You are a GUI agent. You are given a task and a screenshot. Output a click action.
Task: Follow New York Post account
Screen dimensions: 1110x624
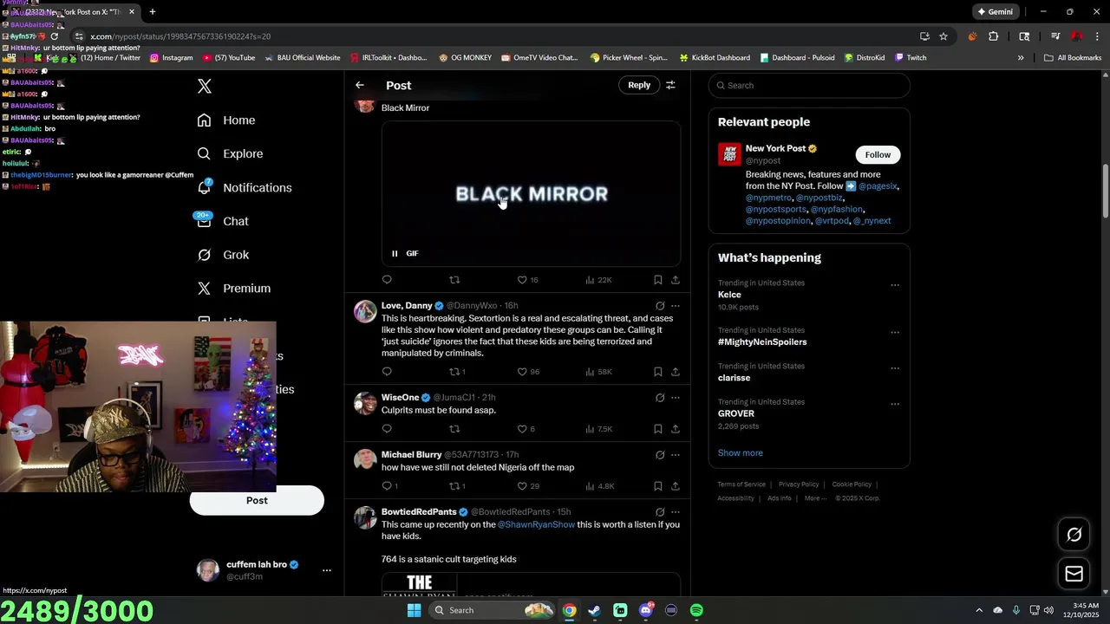(878, 154)
